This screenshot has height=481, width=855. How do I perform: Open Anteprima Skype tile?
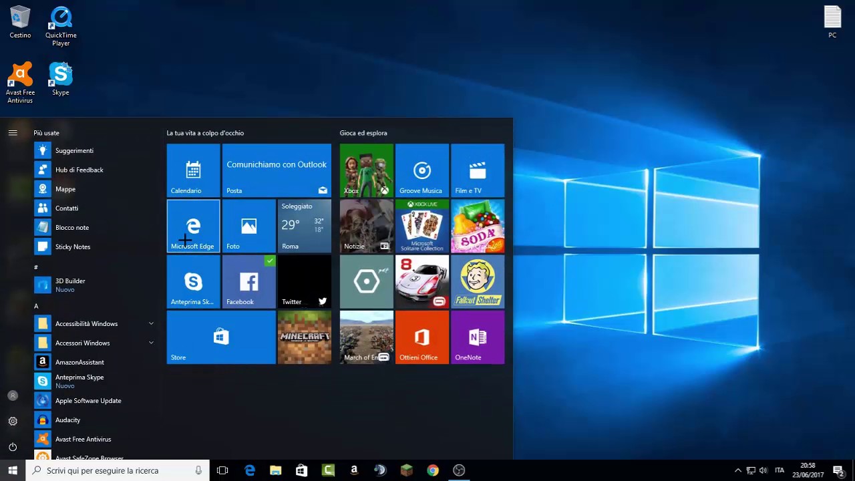click(193, 281)
